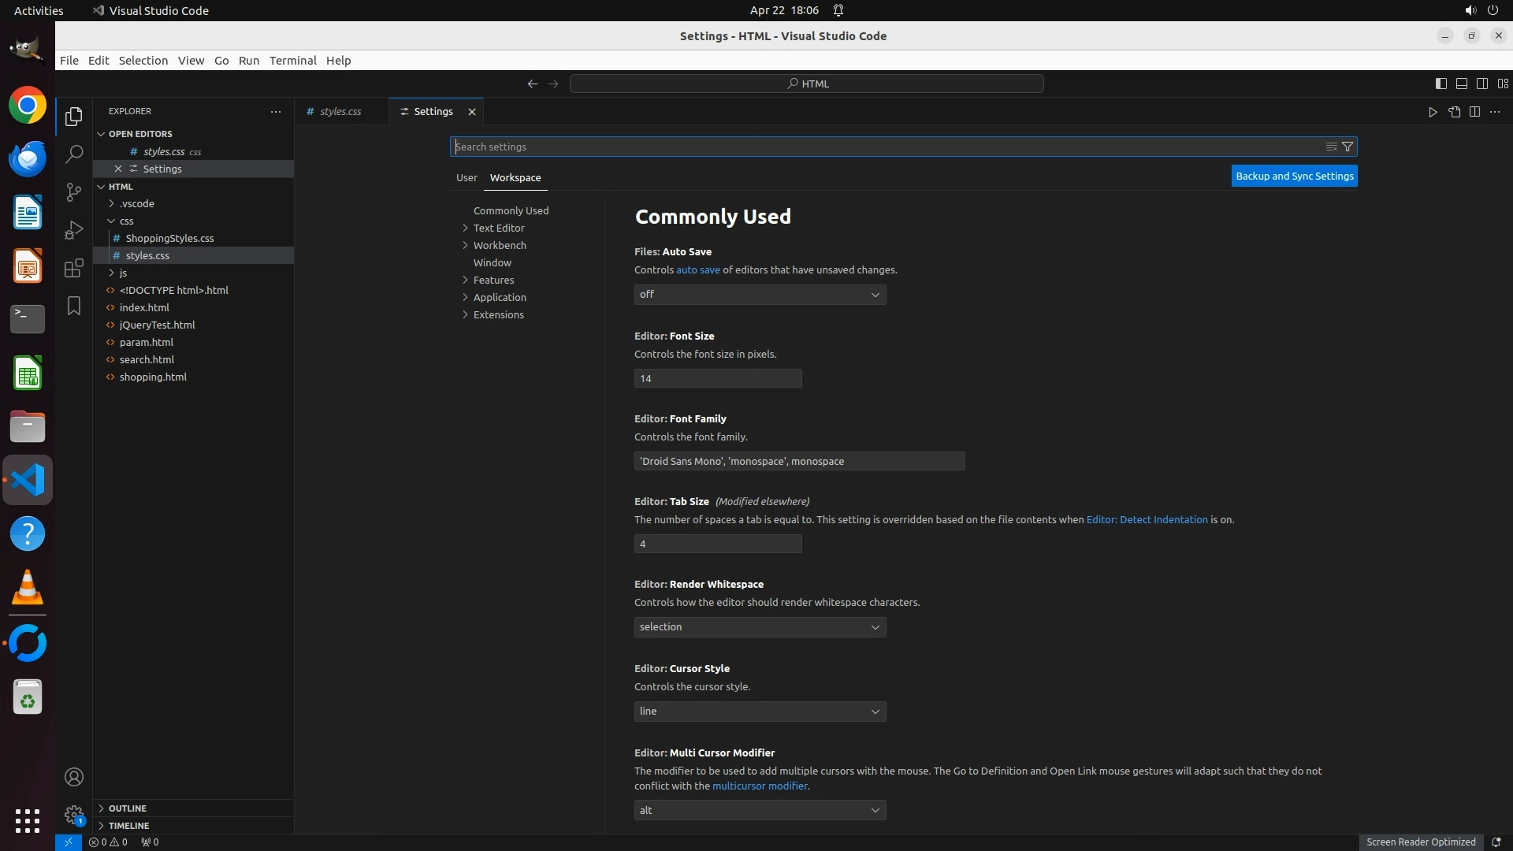Image resolution: width=1513 pixels, height=851 pixels.
Task: Click the Bookmarks icon in activity bar
Action: click(74, 306)
